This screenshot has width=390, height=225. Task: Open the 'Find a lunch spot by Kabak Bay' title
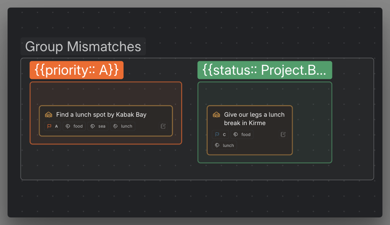click(x=101, y=115)
